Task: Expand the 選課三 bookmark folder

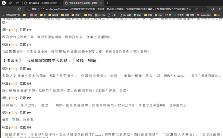Action: (77, 15)
